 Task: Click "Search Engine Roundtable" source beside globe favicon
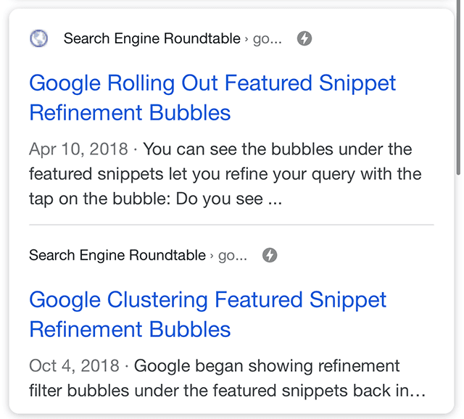(152, 38)
